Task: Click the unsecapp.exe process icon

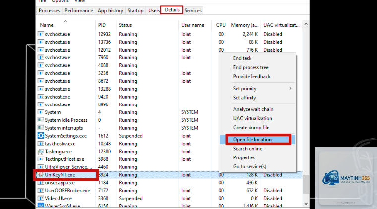Action: [x=41, y=183]
